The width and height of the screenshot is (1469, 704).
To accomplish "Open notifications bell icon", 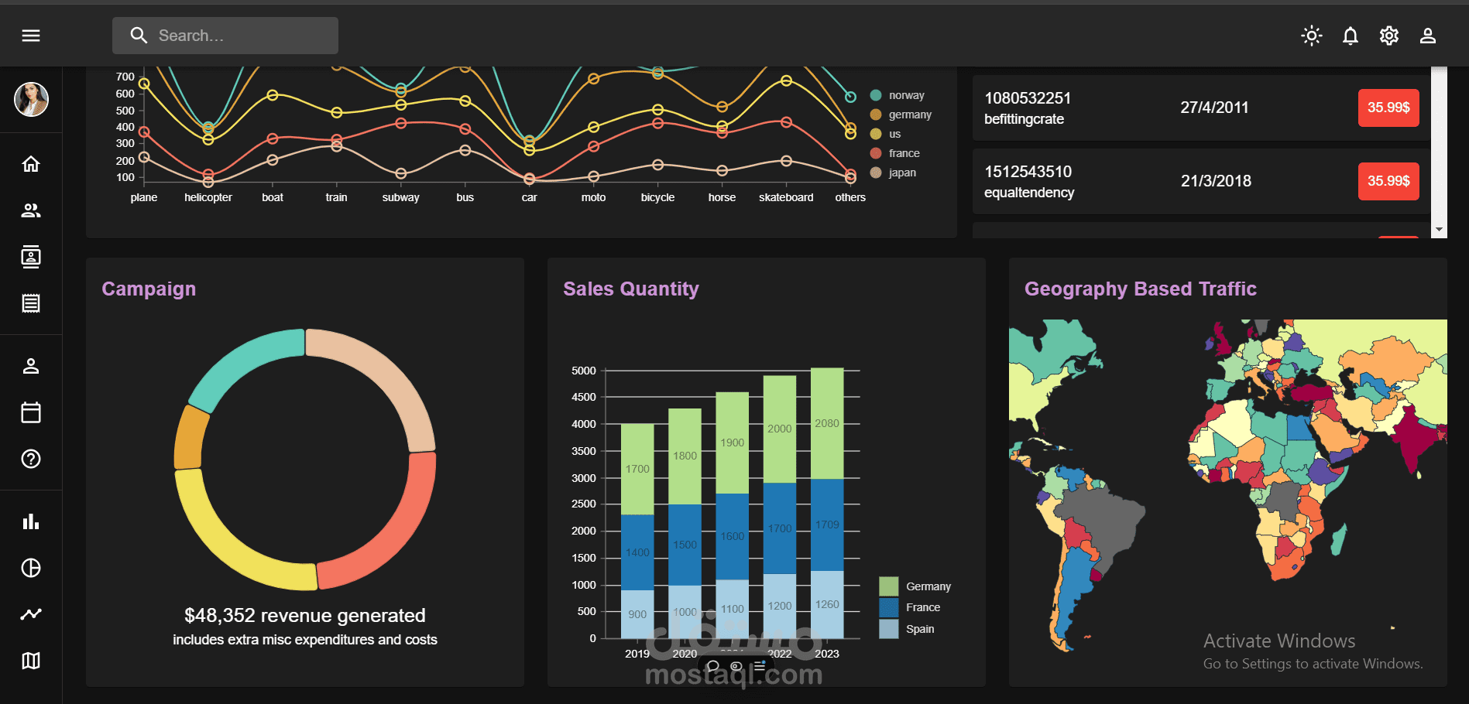I will pos(1351,36).
